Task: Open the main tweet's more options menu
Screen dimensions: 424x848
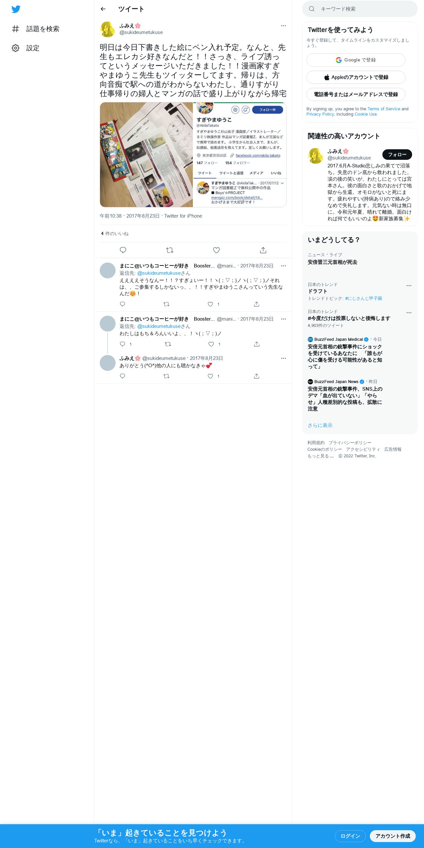Action: point(283,26)
